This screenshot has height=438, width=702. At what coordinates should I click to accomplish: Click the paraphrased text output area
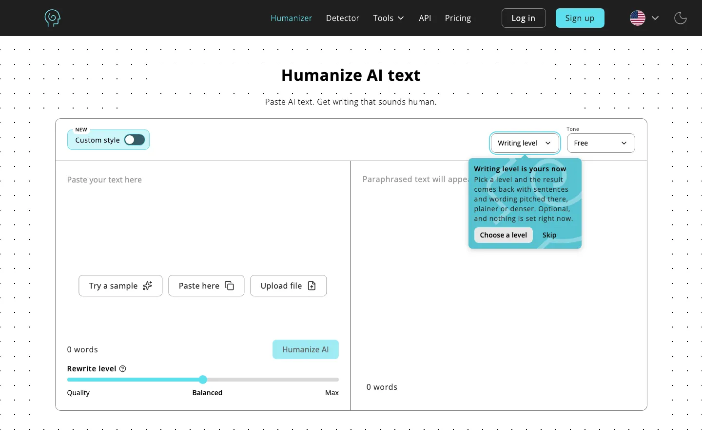point(499,273)
